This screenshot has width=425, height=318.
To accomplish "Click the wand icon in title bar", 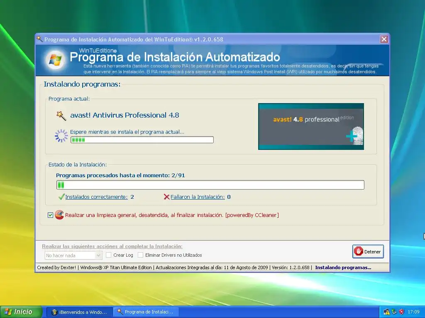I will tap(39, 39).
